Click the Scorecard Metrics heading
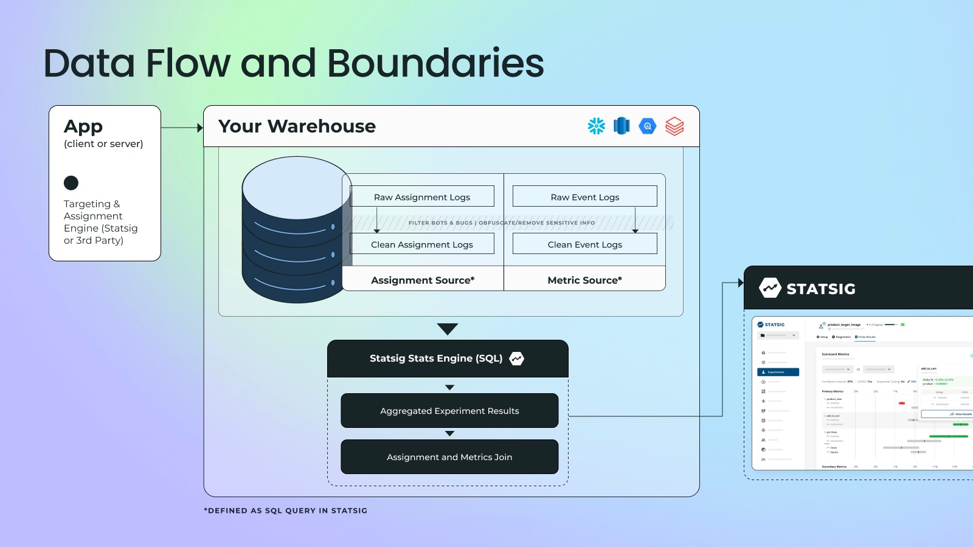Image resolution: width=973 pixels, height=547 pixels. coord(836,354)
